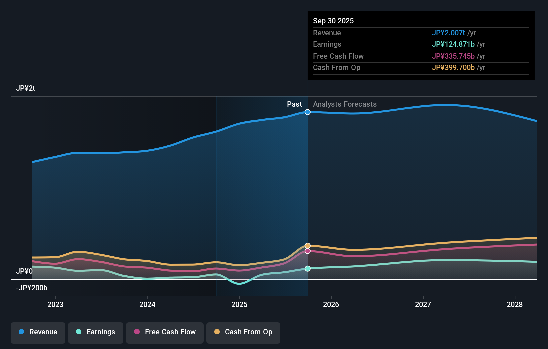Click the Cash From Op legend button

click(x=243, y=333)
